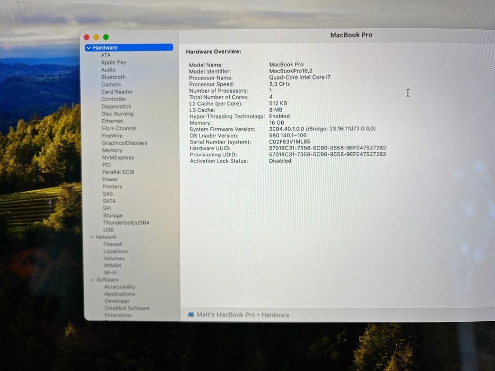495x371 pixels.
Task: Click processor name Quad-Core Intel Core i7
Action: point(300,77)
